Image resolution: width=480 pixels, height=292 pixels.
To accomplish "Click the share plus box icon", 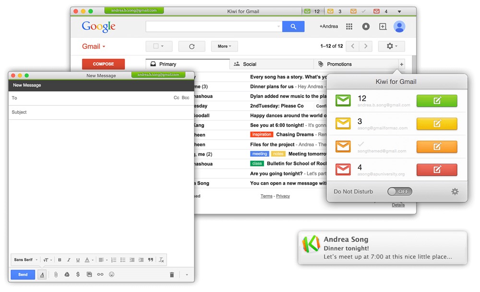I will [x=383, y=26].
